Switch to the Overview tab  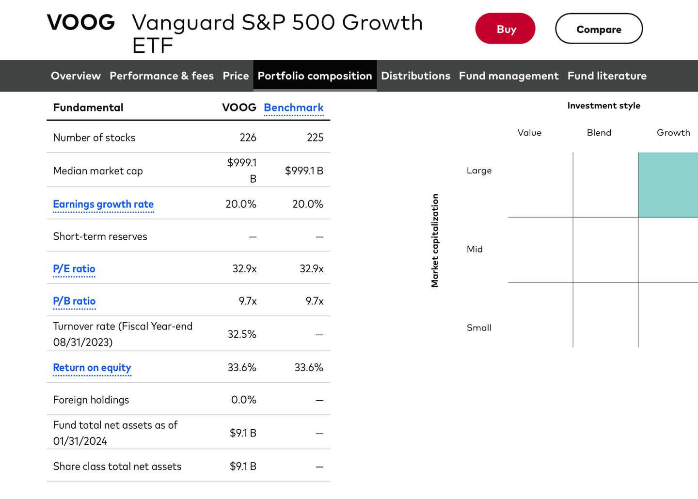point(76,76)
